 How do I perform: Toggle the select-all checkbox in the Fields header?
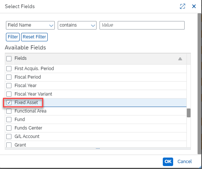pyautogui.click(x=9, y=59)
